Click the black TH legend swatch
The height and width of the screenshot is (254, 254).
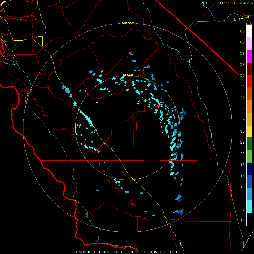249,220
